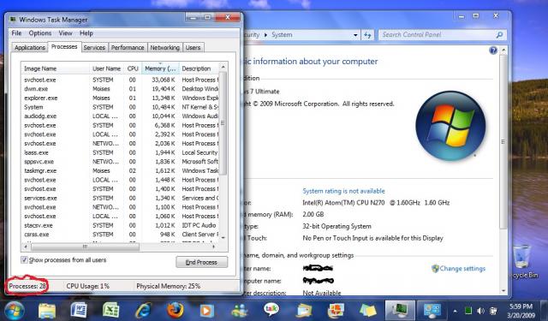The image size is (548, 321).
Task: Click the search magnifier in Control Panel
Action: 499,34
